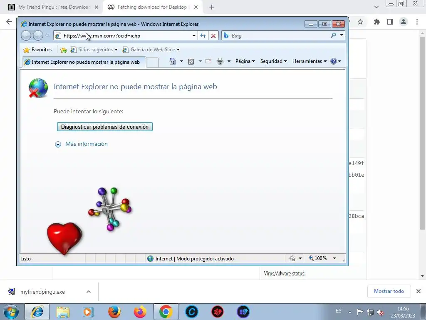Viewport: 426px width, 320px height.
Task: Open a new Chrome tab with plus button
Action: coord(212,7)
